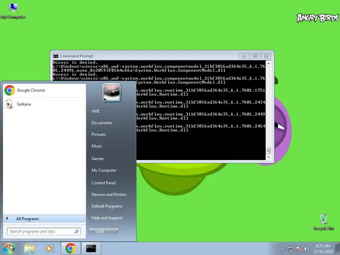Image resolution: width=340 pixels, height=255 pixels.
Task: Open the VM1 user folder
Action: (95, 111)
